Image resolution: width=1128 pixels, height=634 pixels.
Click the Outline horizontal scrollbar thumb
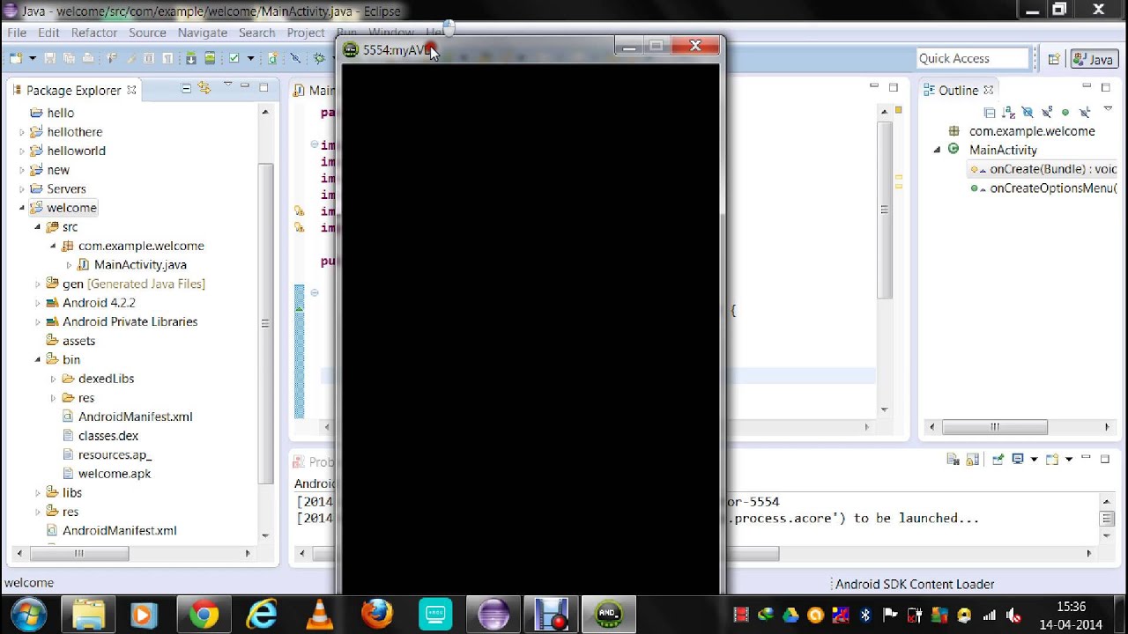point(995,427)
